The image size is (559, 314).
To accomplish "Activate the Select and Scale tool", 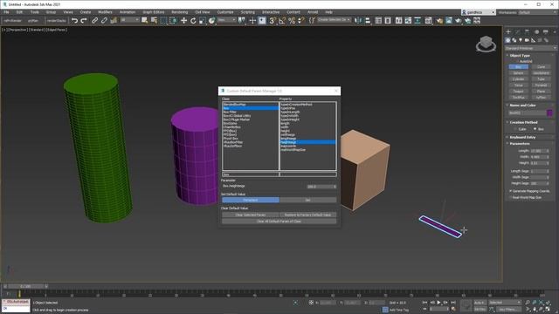I will [x=202, y=21].
